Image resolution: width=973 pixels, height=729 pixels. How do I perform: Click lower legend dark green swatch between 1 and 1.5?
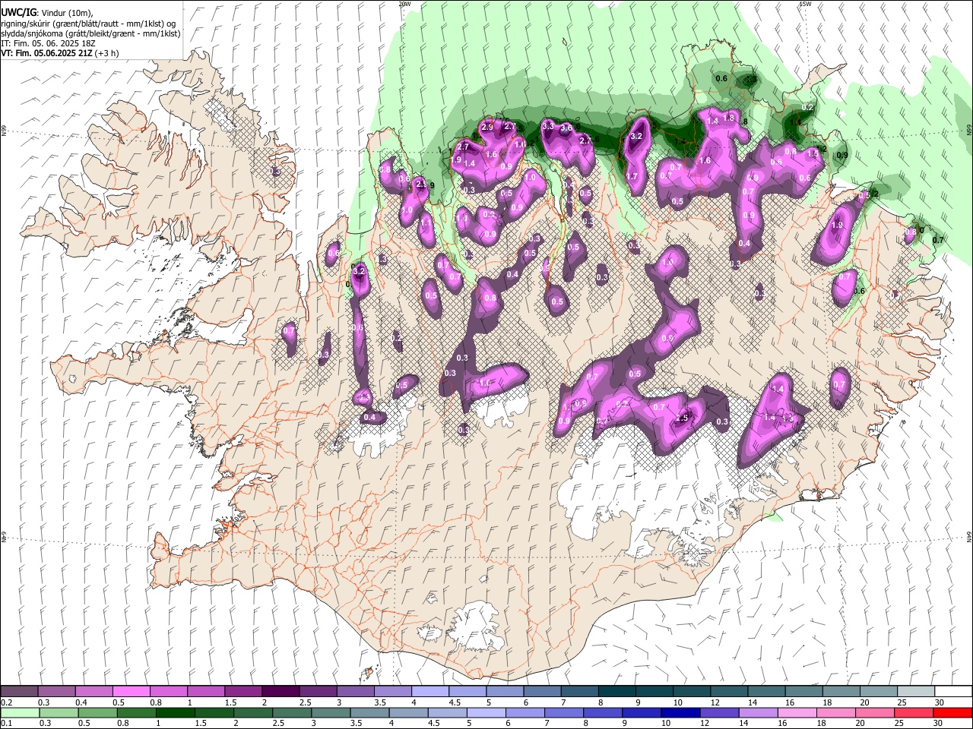coord(175,712)
